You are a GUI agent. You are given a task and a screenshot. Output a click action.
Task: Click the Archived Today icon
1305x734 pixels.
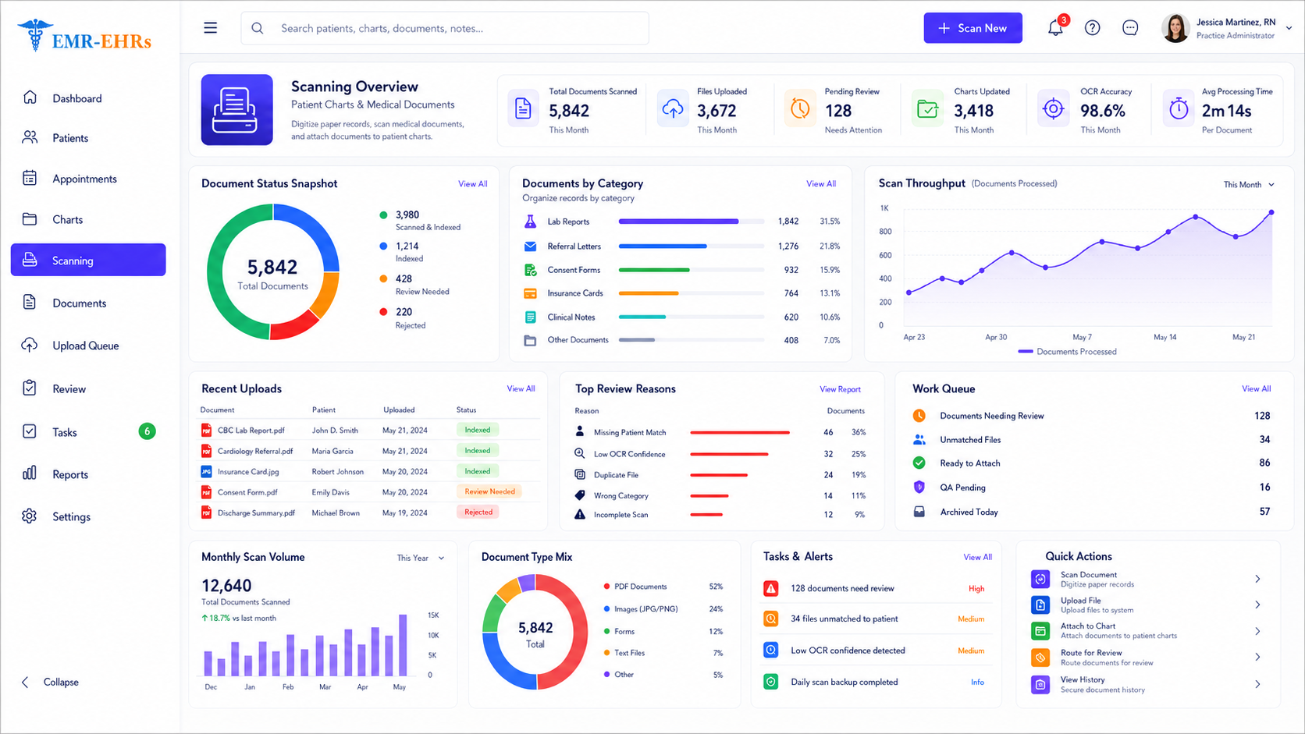[919, 512]
